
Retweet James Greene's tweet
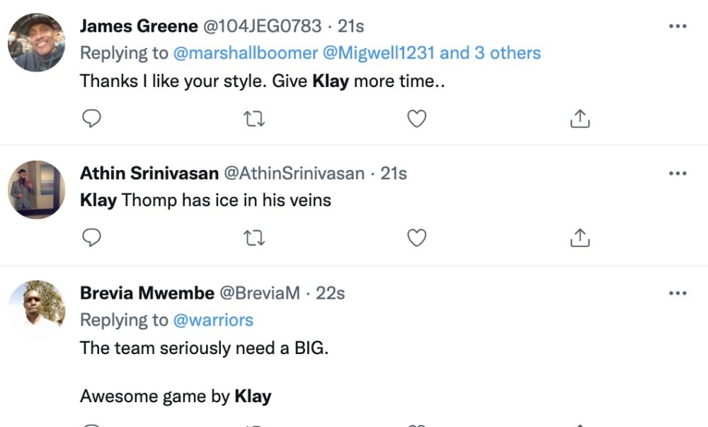(254, 118)
